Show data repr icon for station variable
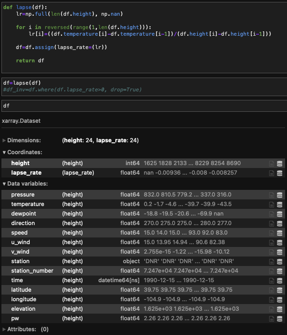The height and width of the screenshot is (335, 287). click(279, 262)
